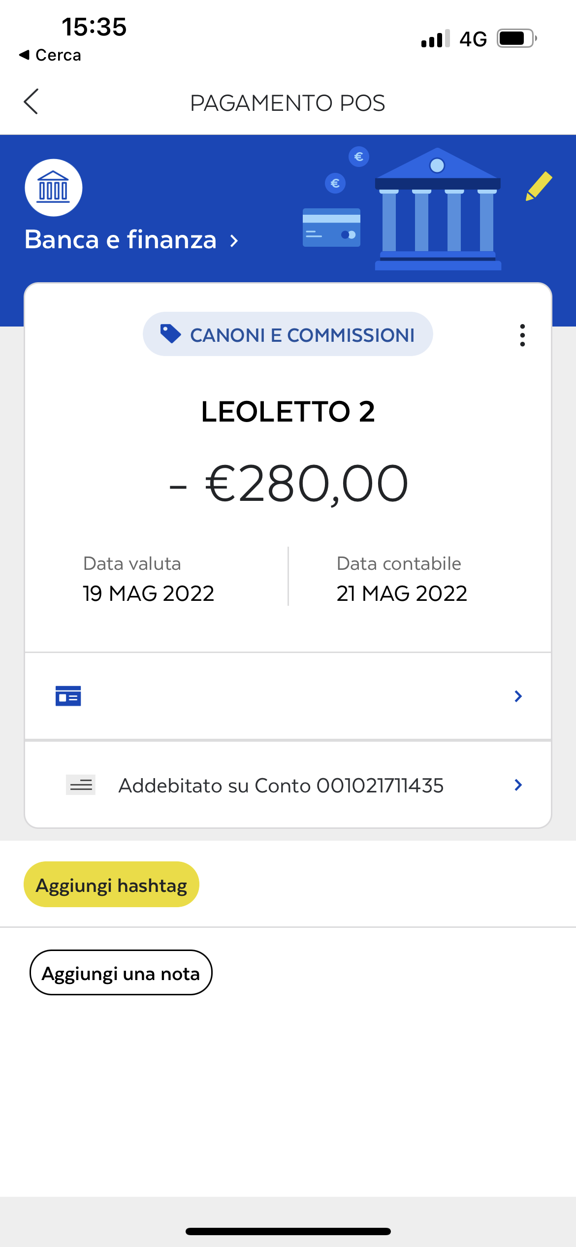Return to Cerca via status bar
Viewport: 576px width, 1247px height.
tap(50, 55)
